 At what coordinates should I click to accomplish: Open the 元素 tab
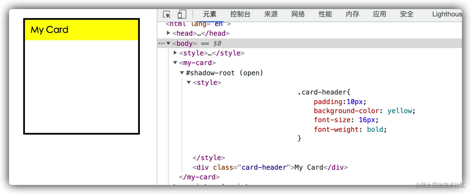click(x=210, y=14)
